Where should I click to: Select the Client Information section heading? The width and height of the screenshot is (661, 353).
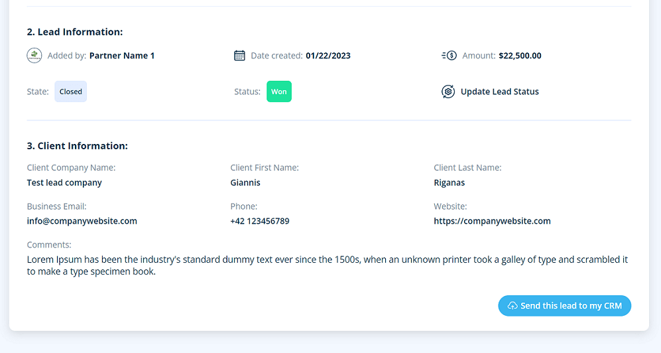coord(78,146)
